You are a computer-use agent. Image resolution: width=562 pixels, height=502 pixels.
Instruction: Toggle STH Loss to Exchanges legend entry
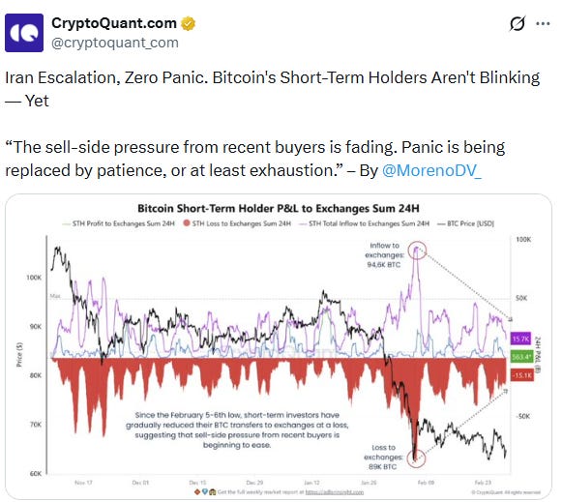tap(237, 223)
